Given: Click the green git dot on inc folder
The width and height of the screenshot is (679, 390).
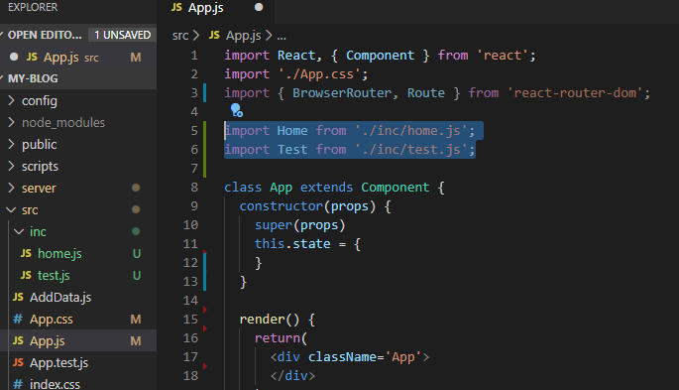Looking at the screenshot, I should pyautogui.click(x=136, y=231).
